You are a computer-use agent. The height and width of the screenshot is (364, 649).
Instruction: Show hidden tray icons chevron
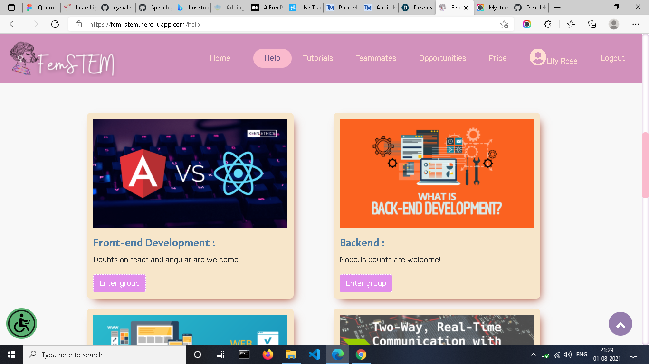tap(534, 355)
